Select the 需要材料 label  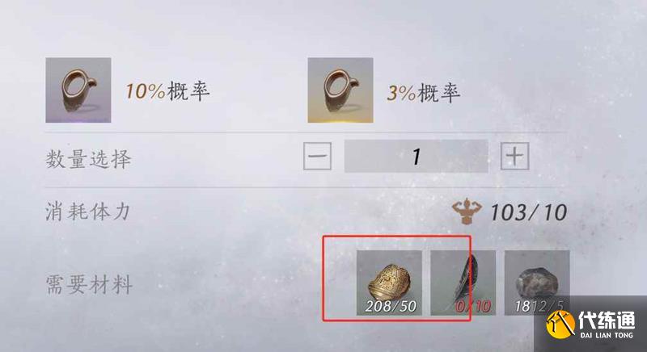click(89, 284)
